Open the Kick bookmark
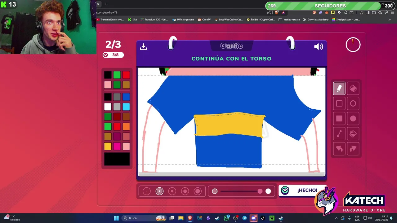 click(x=132, y=20)
